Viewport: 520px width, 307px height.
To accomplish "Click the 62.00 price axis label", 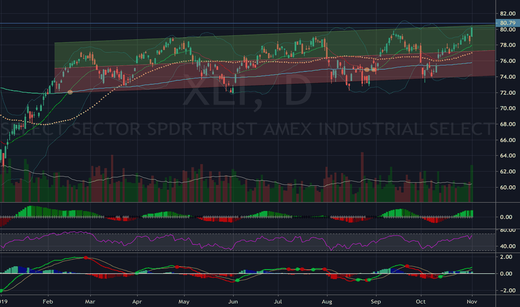I will pyautogui.click(x=508, y=171).
